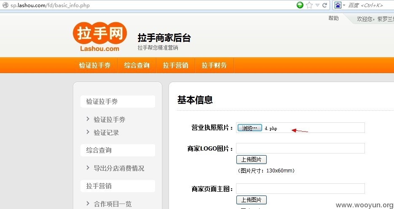
Task: Open the 综合查询 navigation tab
Action: pos(137,65)
